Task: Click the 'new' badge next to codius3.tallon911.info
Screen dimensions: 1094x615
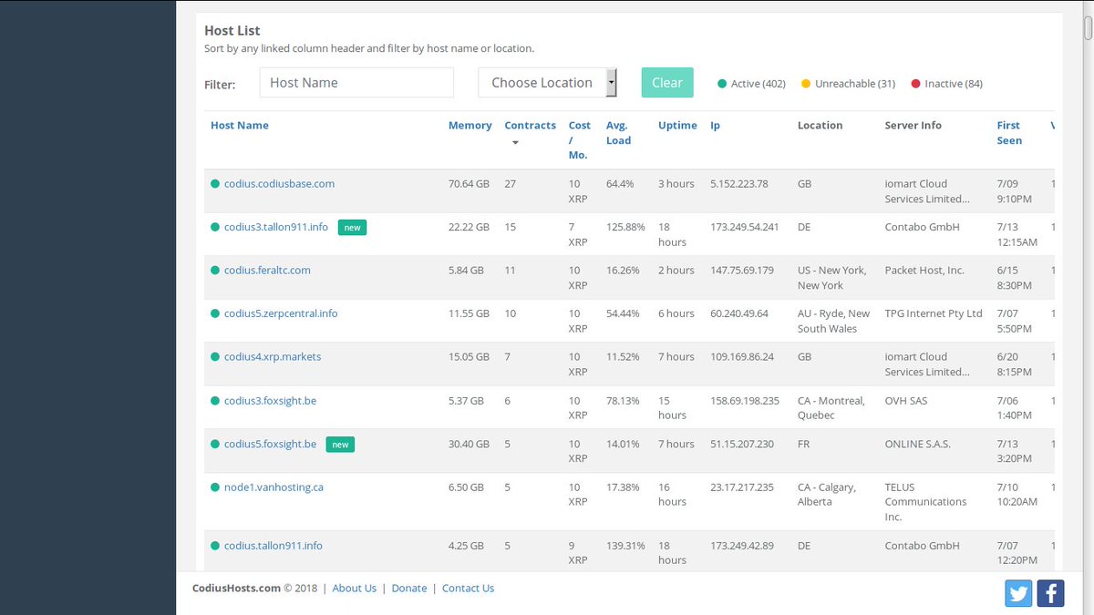Action: pos(353,228)
